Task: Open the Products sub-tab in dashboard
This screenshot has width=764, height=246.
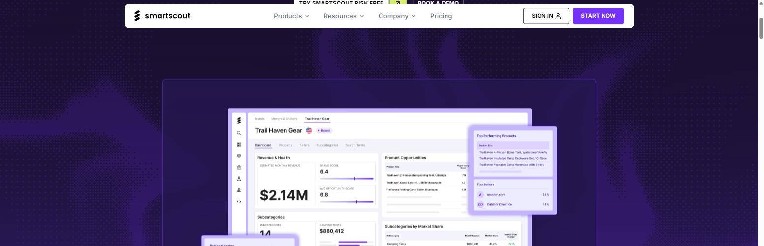Action: click(286, 145)
